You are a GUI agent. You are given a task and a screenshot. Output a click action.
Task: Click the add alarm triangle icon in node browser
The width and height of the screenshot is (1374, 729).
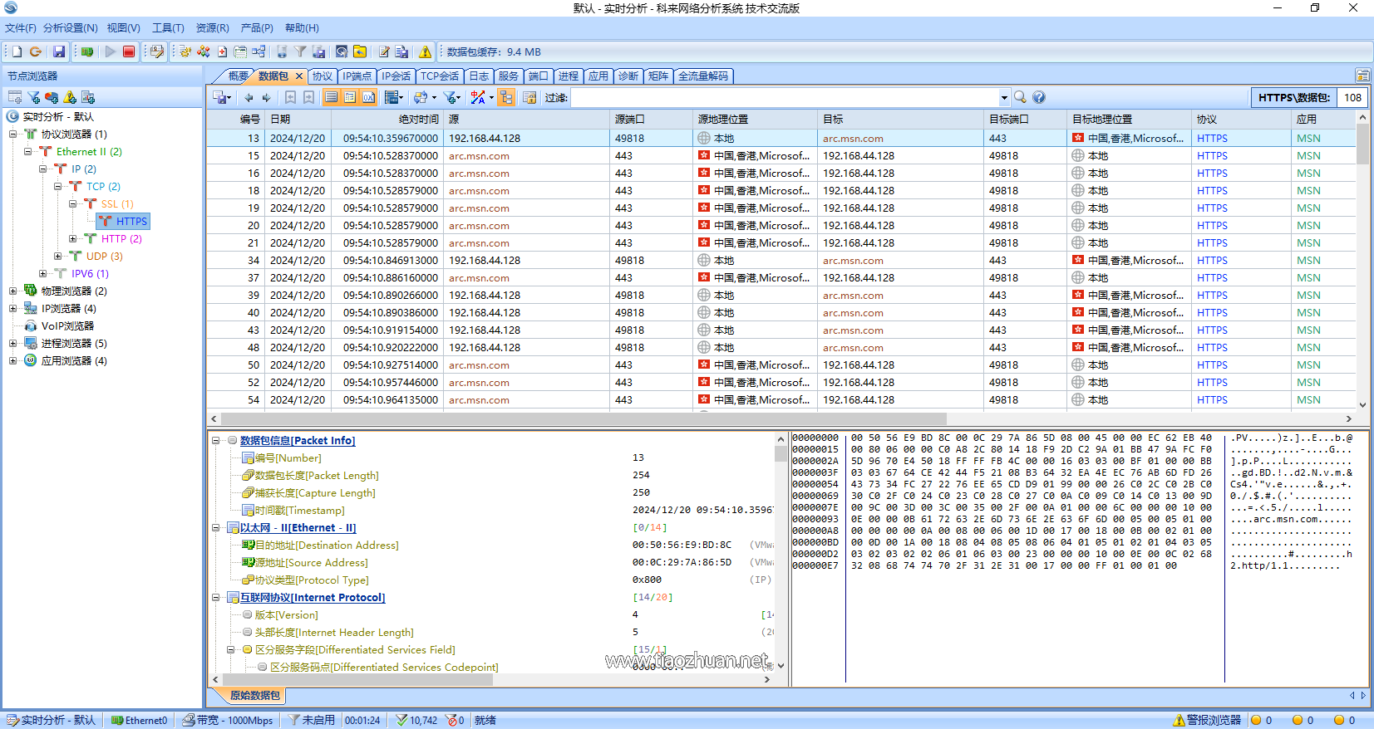[x=70, y=97]
